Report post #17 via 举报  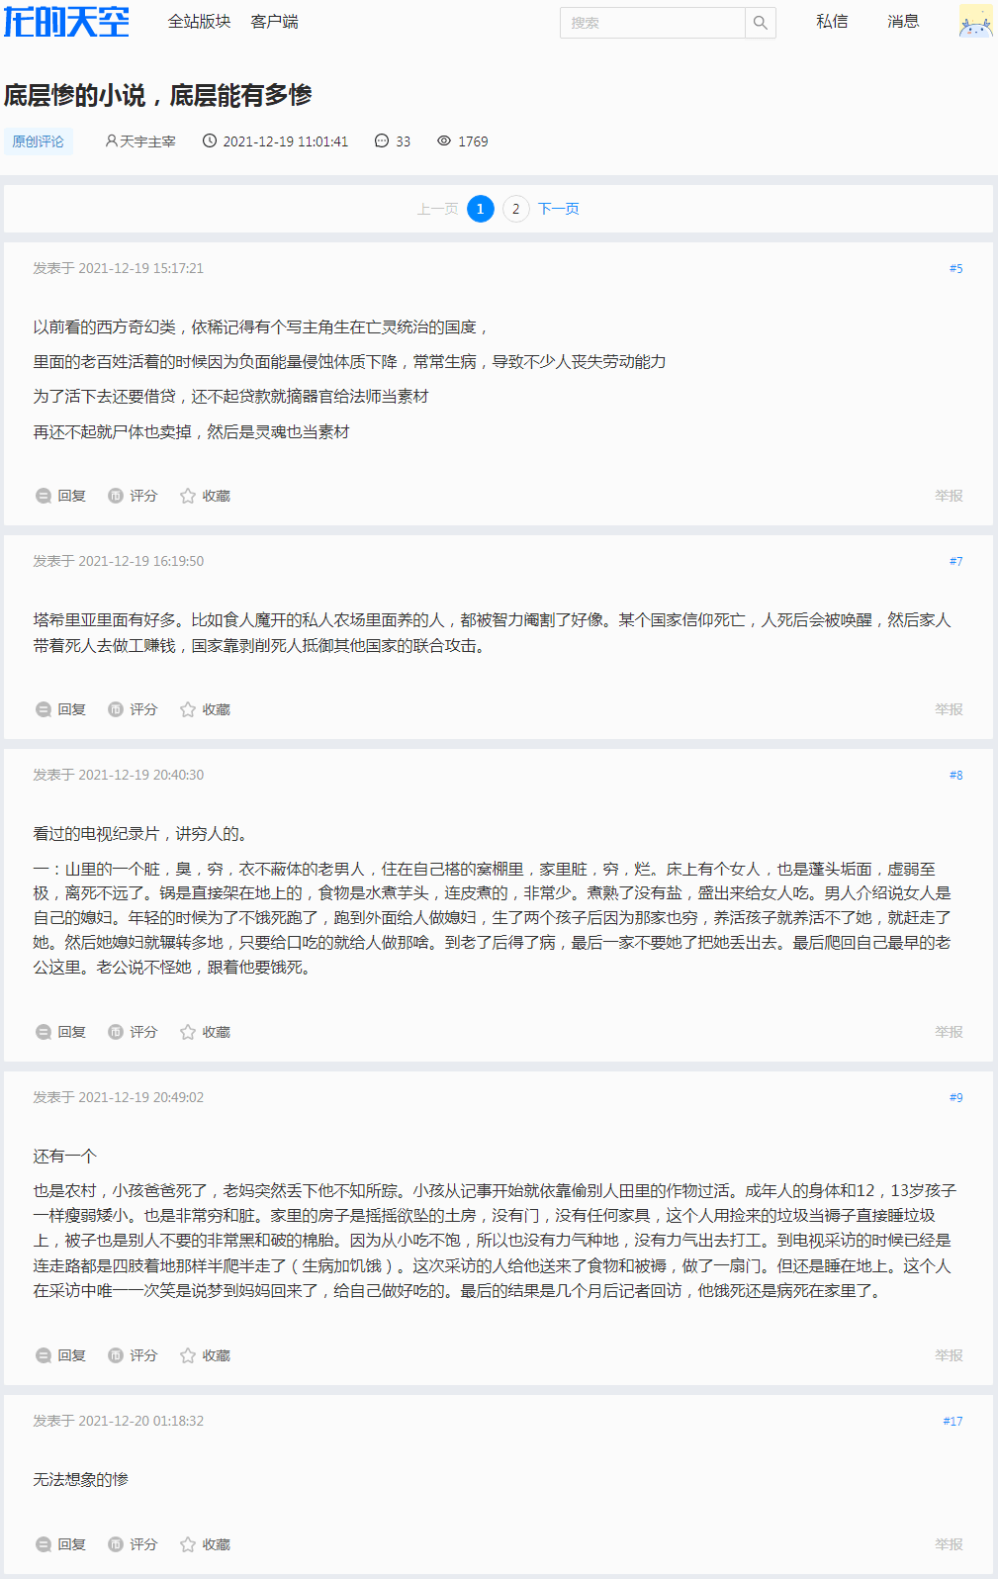point(949,1544)
